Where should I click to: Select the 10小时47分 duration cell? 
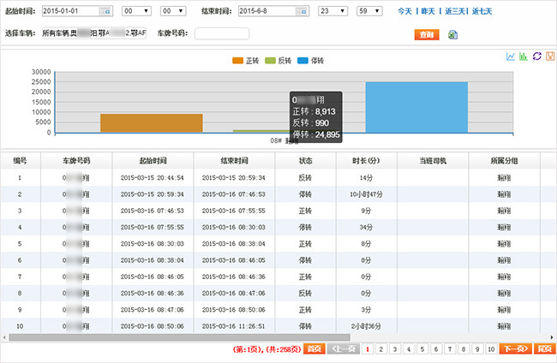pyautogui.click(x=366, y=194)
